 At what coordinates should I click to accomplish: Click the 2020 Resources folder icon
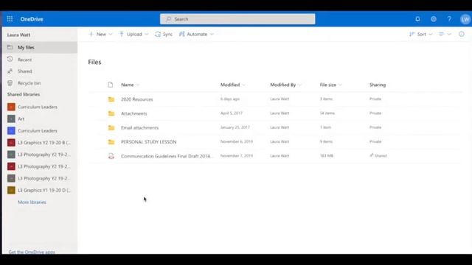click(x=111, y=99)
